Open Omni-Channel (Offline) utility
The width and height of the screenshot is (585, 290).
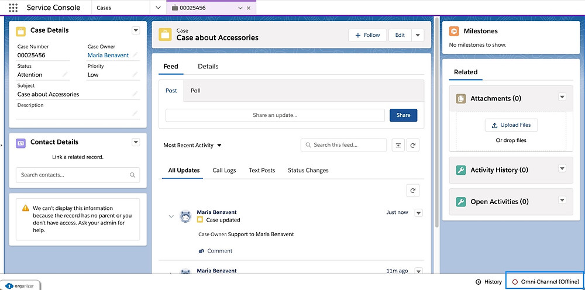point(545,282)
